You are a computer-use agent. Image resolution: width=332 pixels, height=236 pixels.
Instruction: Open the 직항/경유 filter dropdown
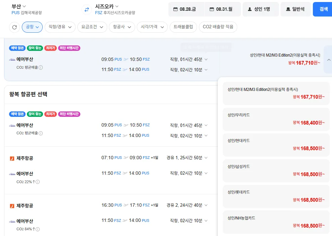coord(60,27)
